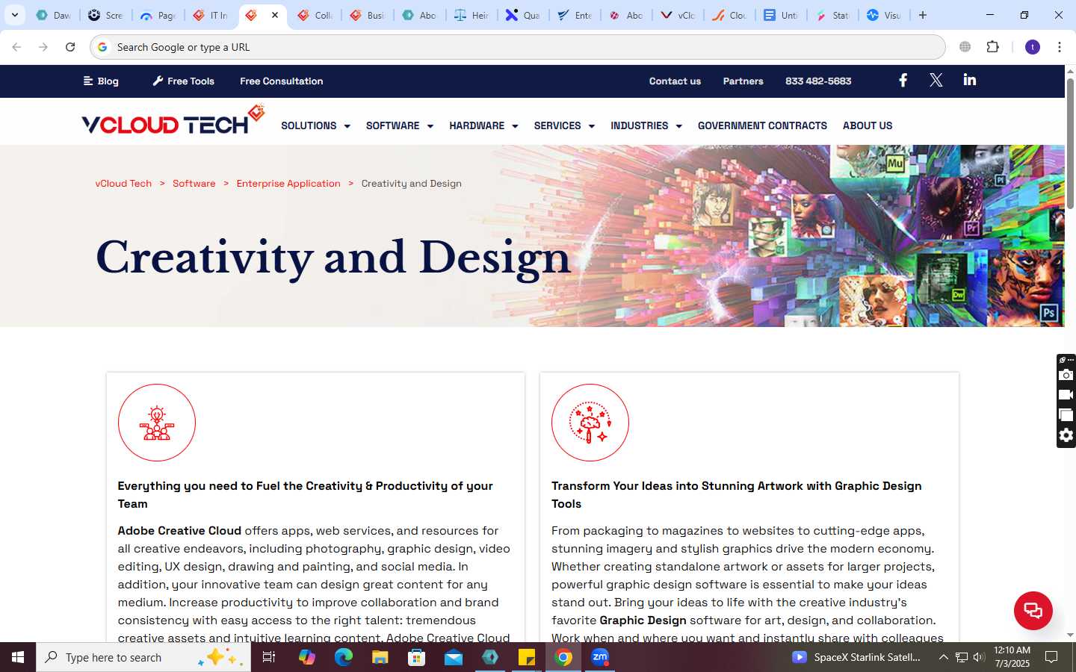Click the browser Reload button
This screenshot has height=672, width=1076.
[70, 47]
